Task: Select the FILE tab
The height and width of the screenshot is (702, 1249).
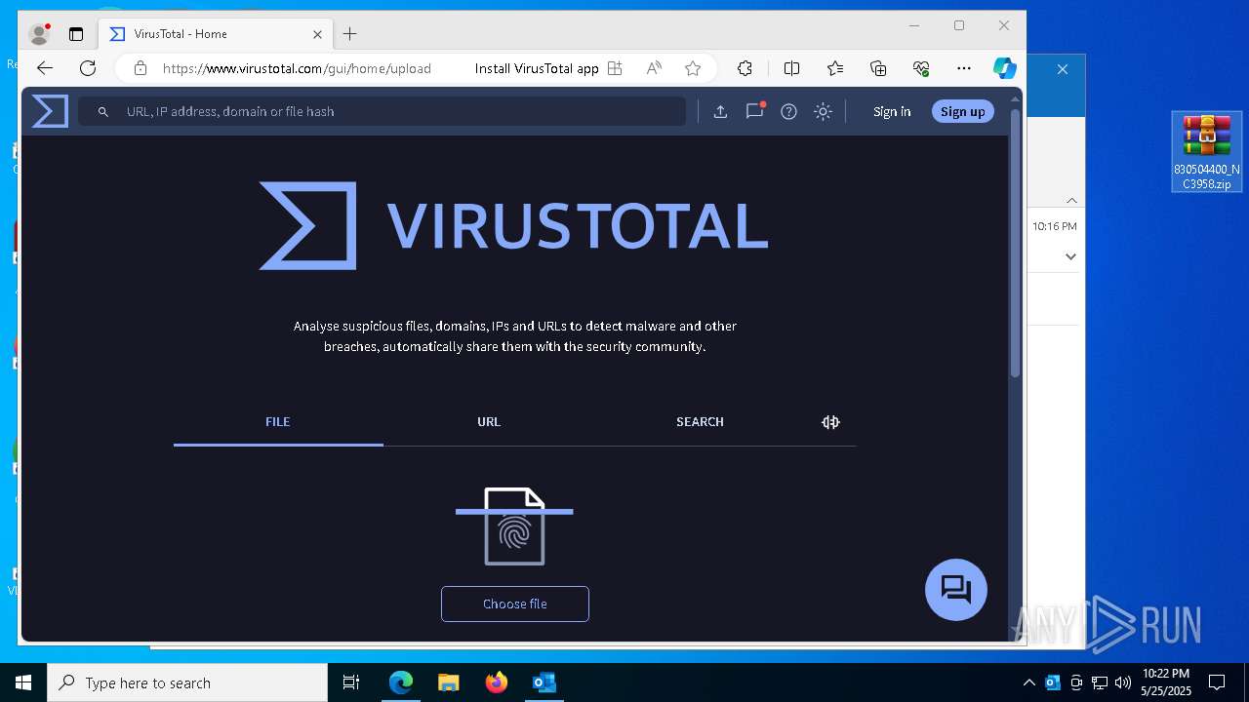Action: pos(278,422)
